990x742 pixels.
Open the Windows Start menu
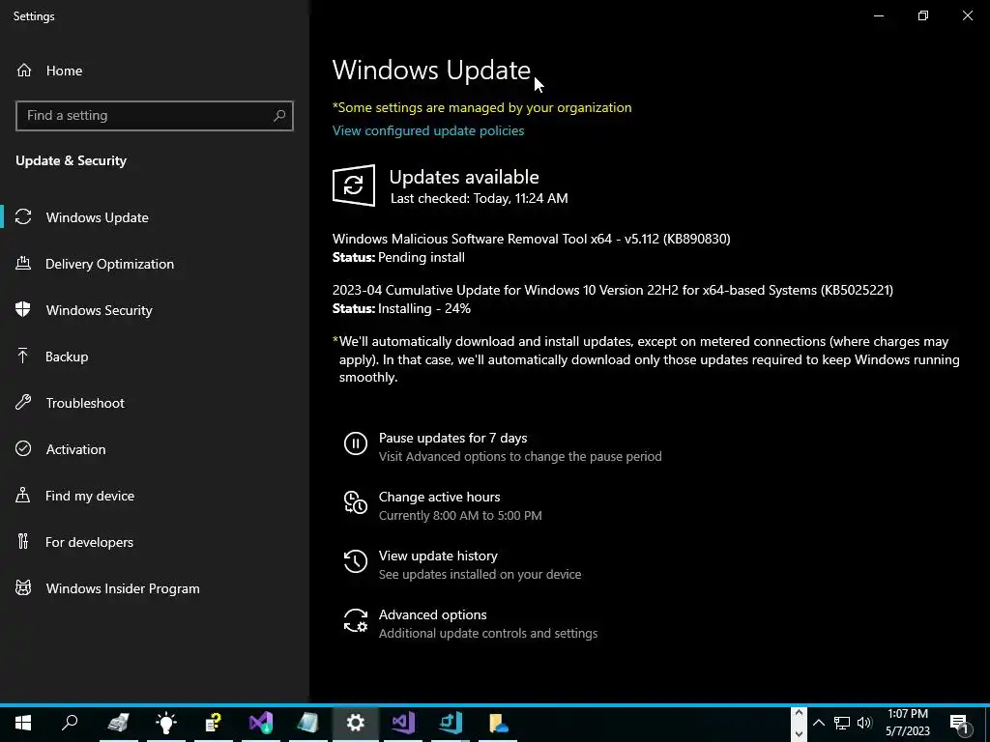[23, 723]
